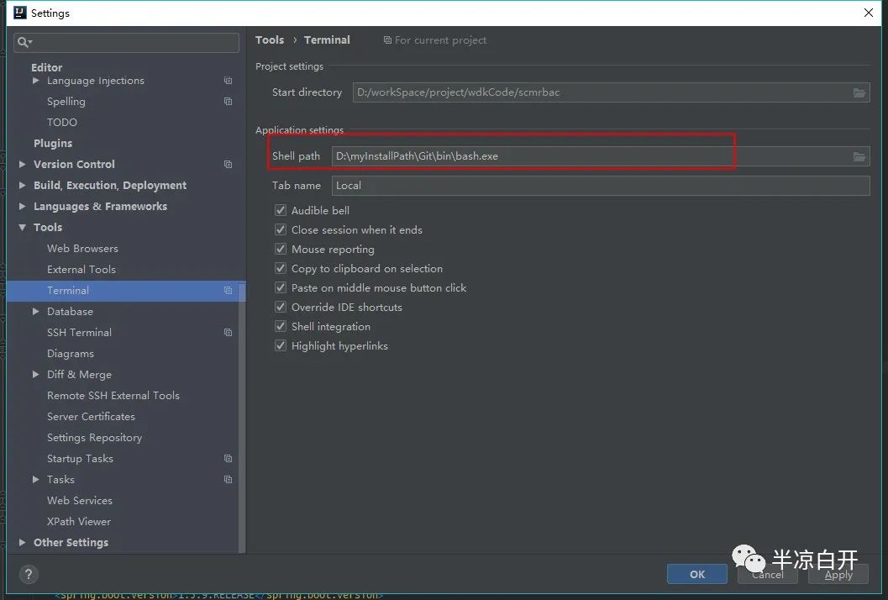Click project-level icon beside Startup Tasks

pyautogui.click(x=229, y=458)
